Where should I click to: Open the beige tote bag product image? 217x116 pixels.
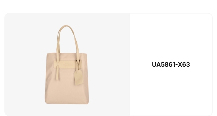tap(67, 65)
